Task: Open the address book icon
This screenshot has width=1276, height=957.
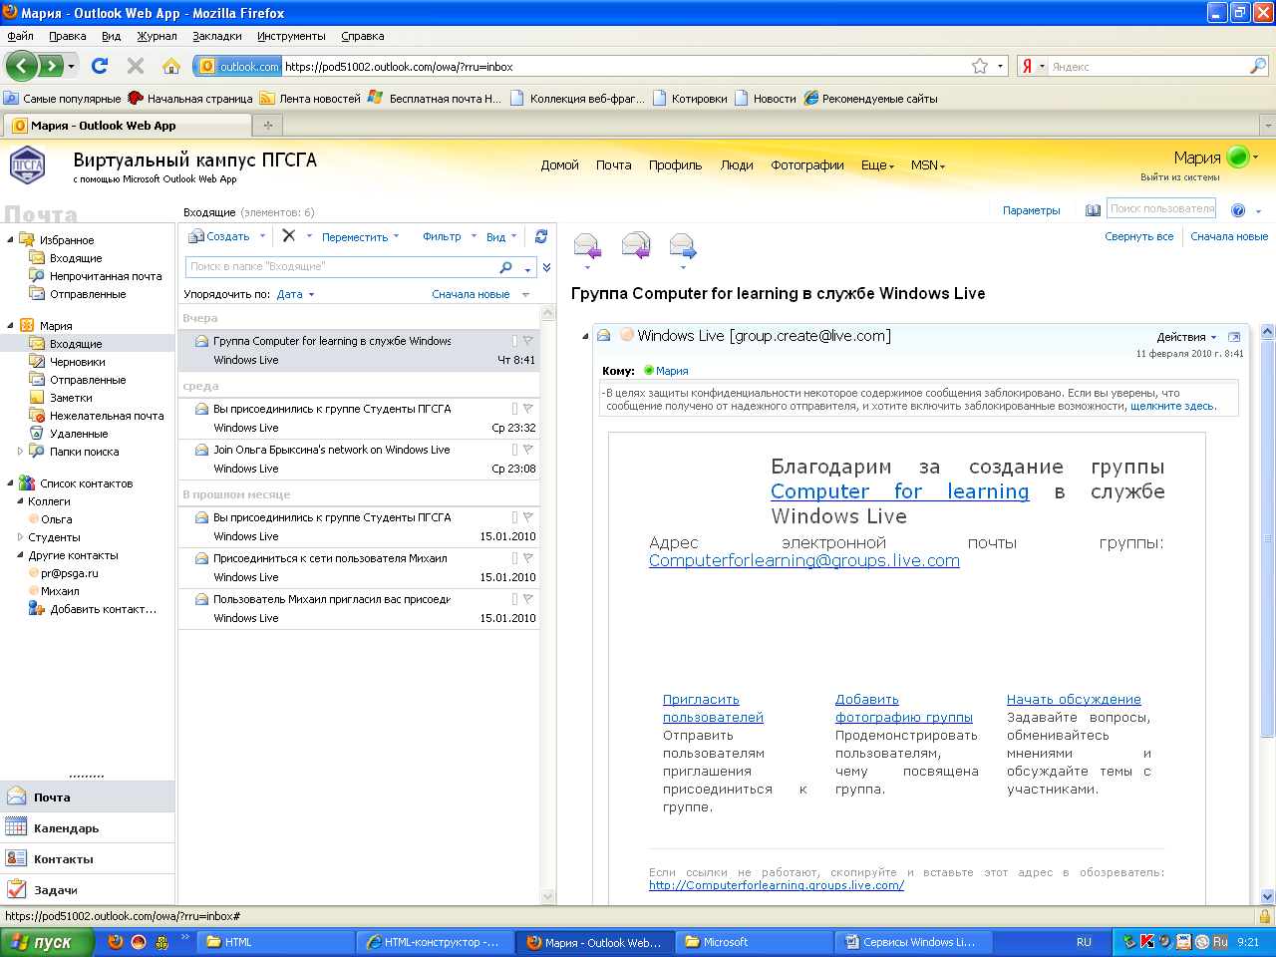Action: pos(1094,210)
